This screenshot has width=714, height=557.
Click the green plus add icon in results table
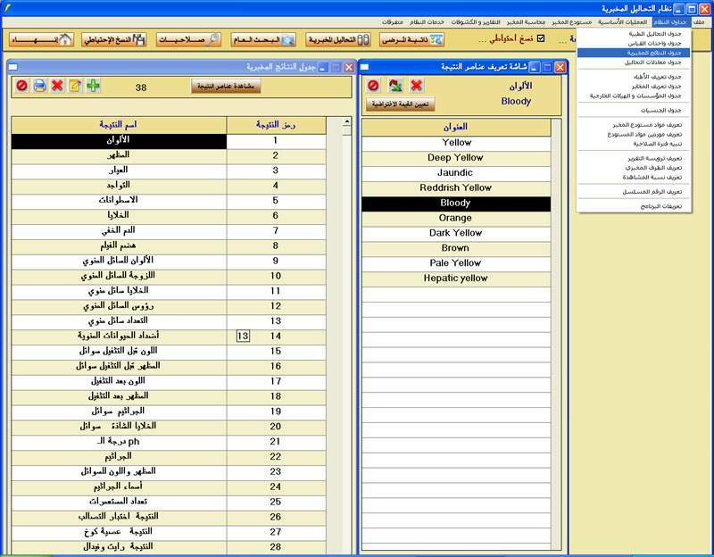(93, 86)
